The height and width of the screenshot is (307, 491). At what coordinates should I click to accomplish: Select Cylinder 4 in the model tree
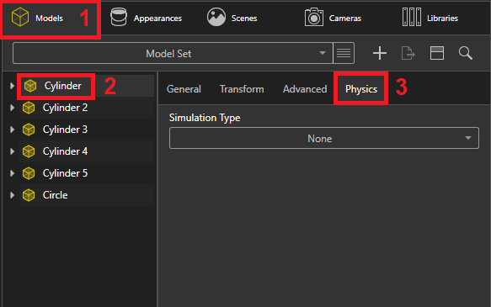pyautogui.click(x=87, y=151)
